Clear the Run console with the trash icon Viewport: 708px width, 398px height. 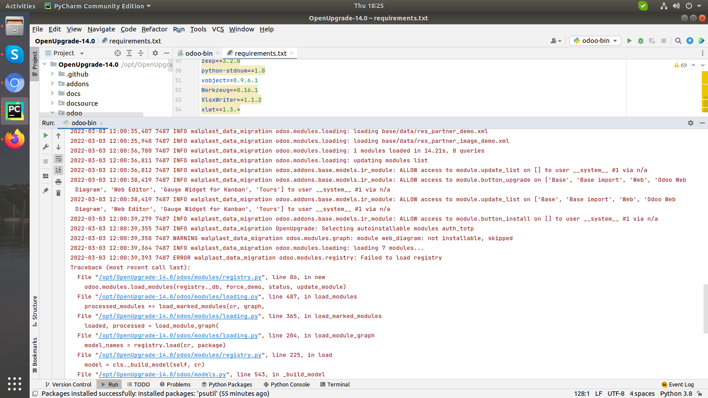58,193
